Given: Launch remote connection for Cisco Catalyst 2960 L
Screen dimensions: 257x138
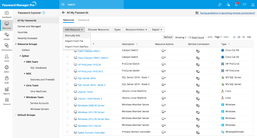Looking at the screenshot, I should click(198, 51).
